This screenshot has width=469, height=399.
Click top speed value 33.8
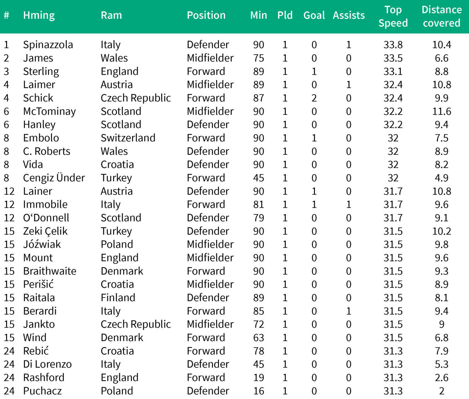(x=393, y=45)
